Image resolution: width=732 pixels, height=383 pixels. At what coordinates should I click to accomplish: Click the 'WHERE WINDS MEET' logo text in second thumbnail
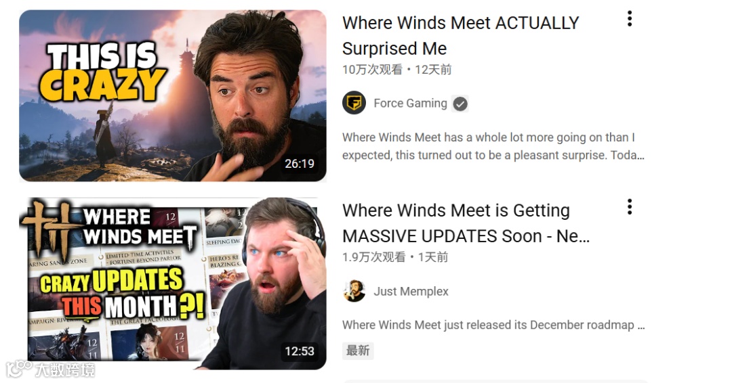tap(140, 227)
